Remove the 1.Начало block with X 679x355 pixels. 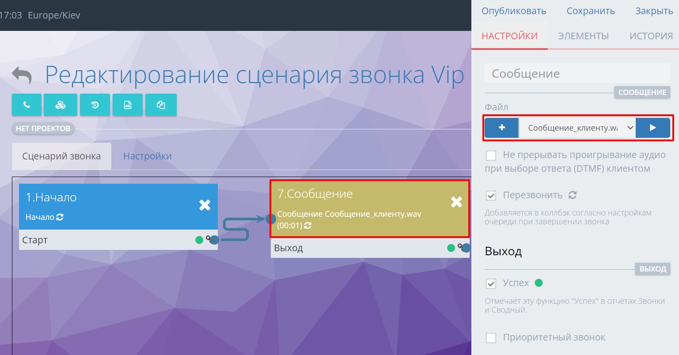tap(205, 205)
